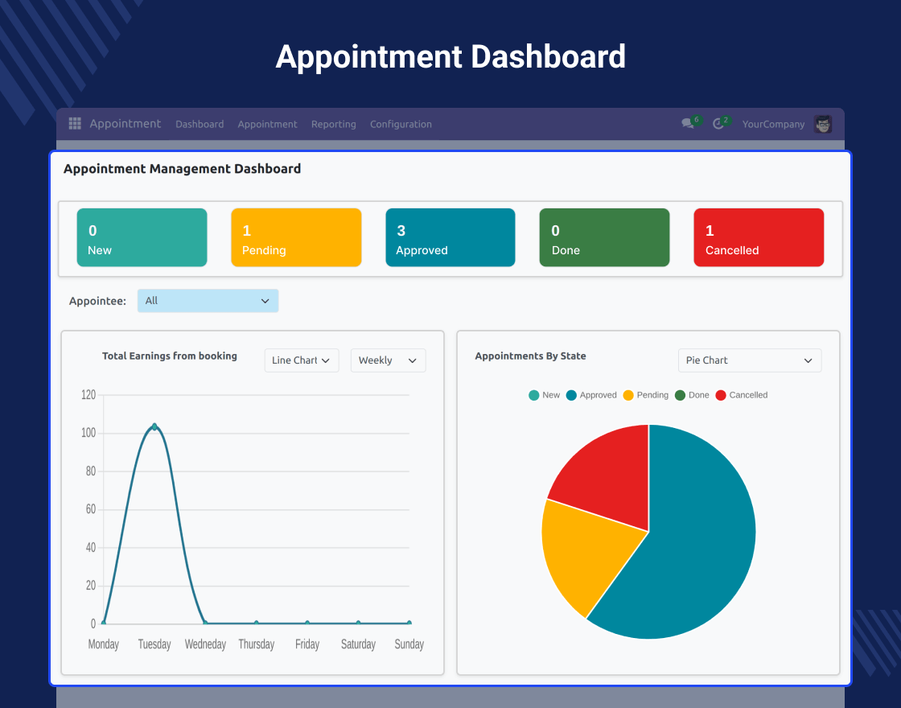Open the user avatar menu
The image size is (901, 708).
coord(822,124)
